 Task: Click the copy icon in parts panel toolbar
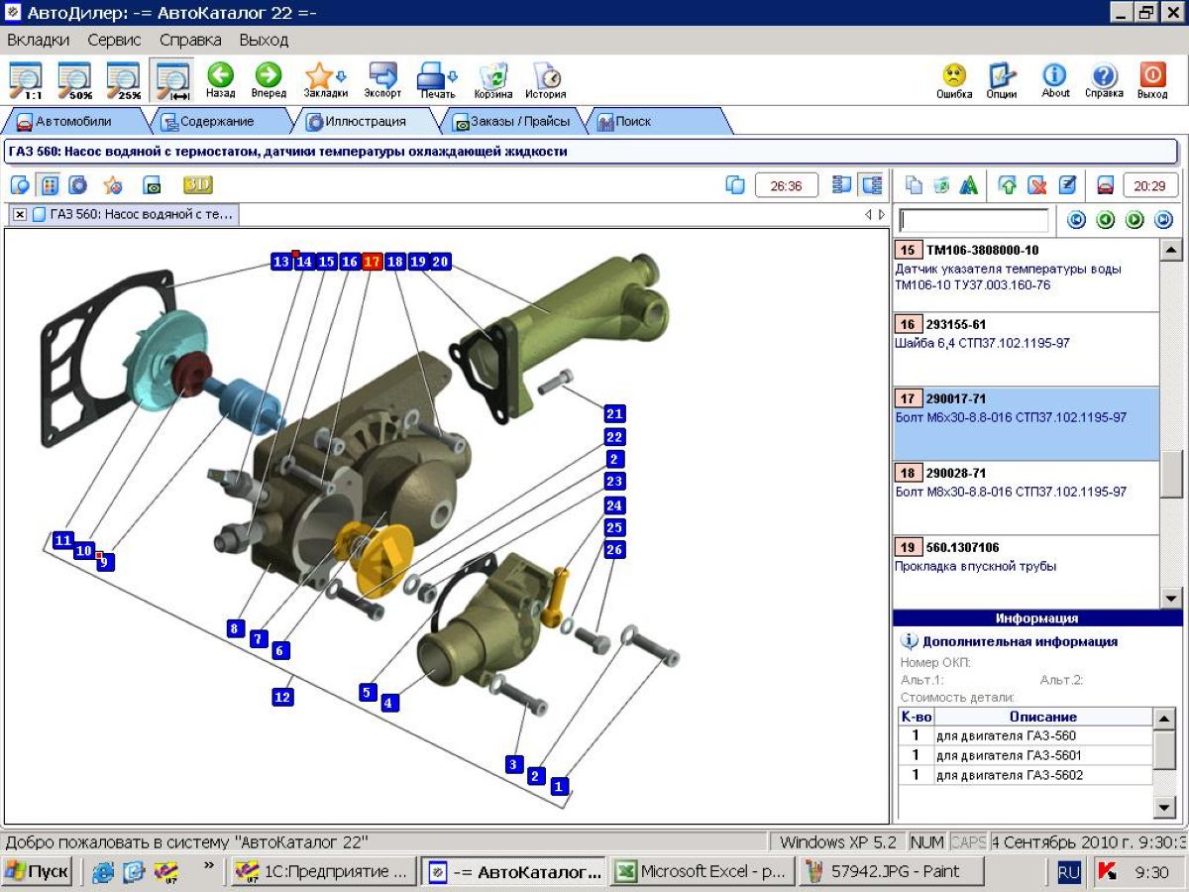pos(914,185)
